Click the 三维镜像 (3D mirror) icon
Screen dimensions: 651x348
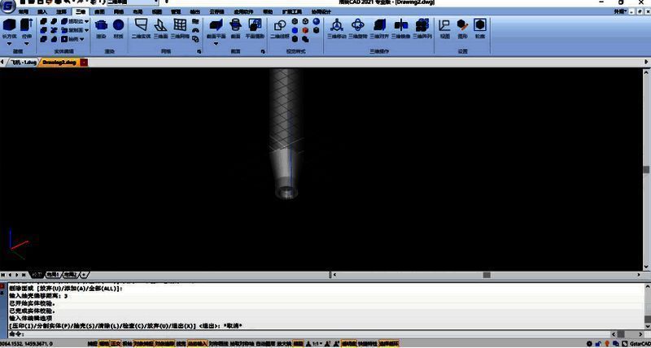400,28
